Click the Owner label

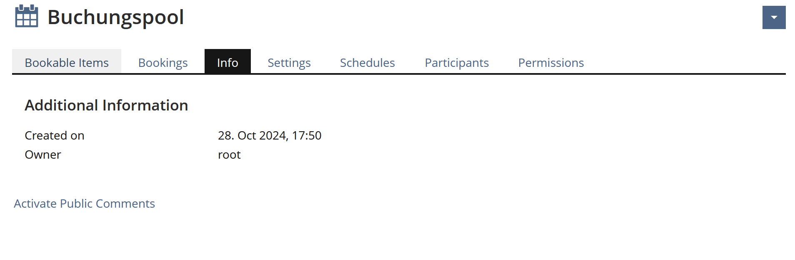(43, 155)
